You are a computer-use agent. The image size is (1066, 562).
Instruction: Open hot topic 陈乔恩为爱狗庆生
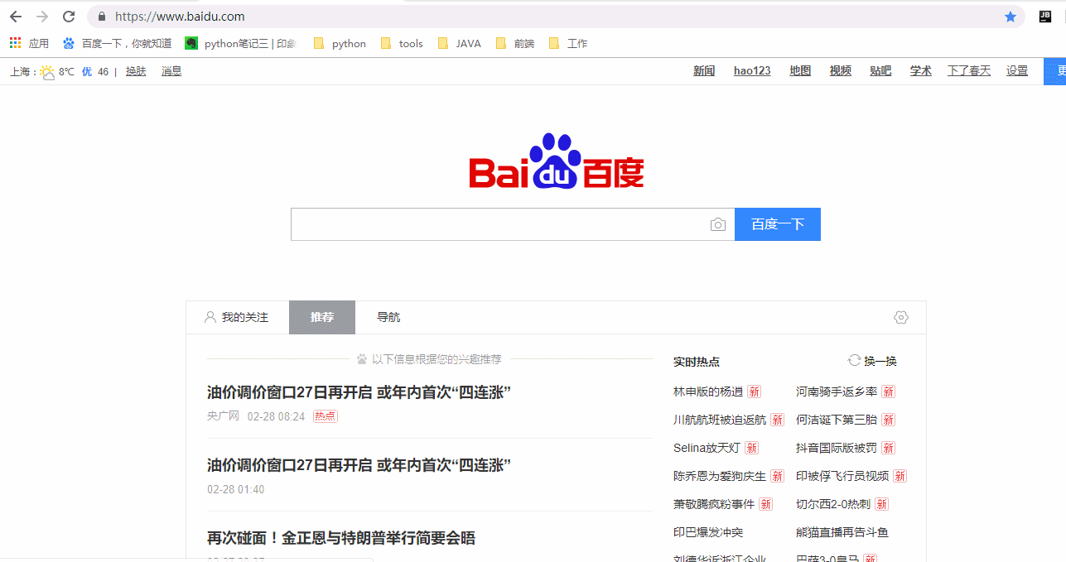pyautogui.click(x=720, y=476)
